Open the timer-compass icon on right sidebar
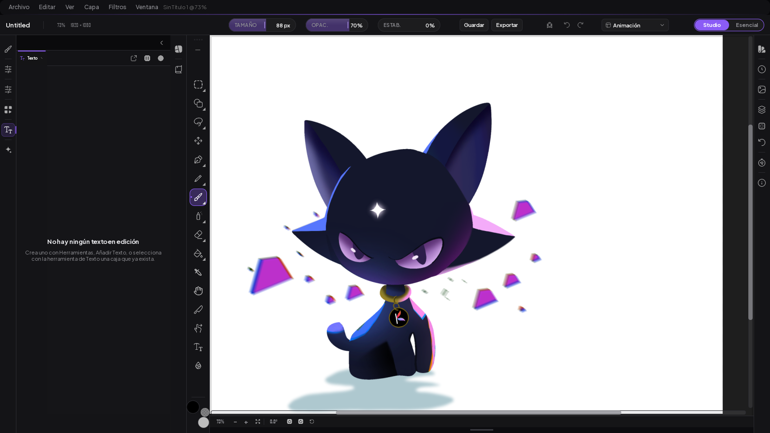Viewport: 770px width, 433px height. (x=762, y=163)
